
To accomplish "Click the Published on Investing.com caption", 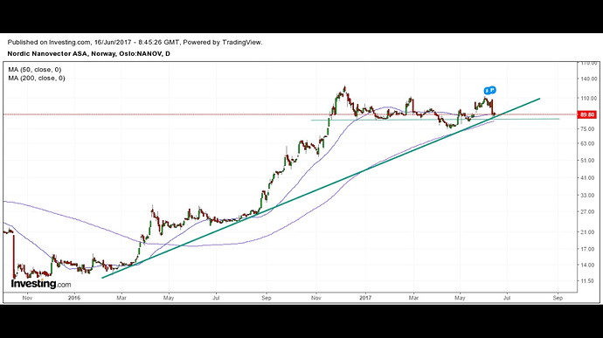I will tap(135, 42).
